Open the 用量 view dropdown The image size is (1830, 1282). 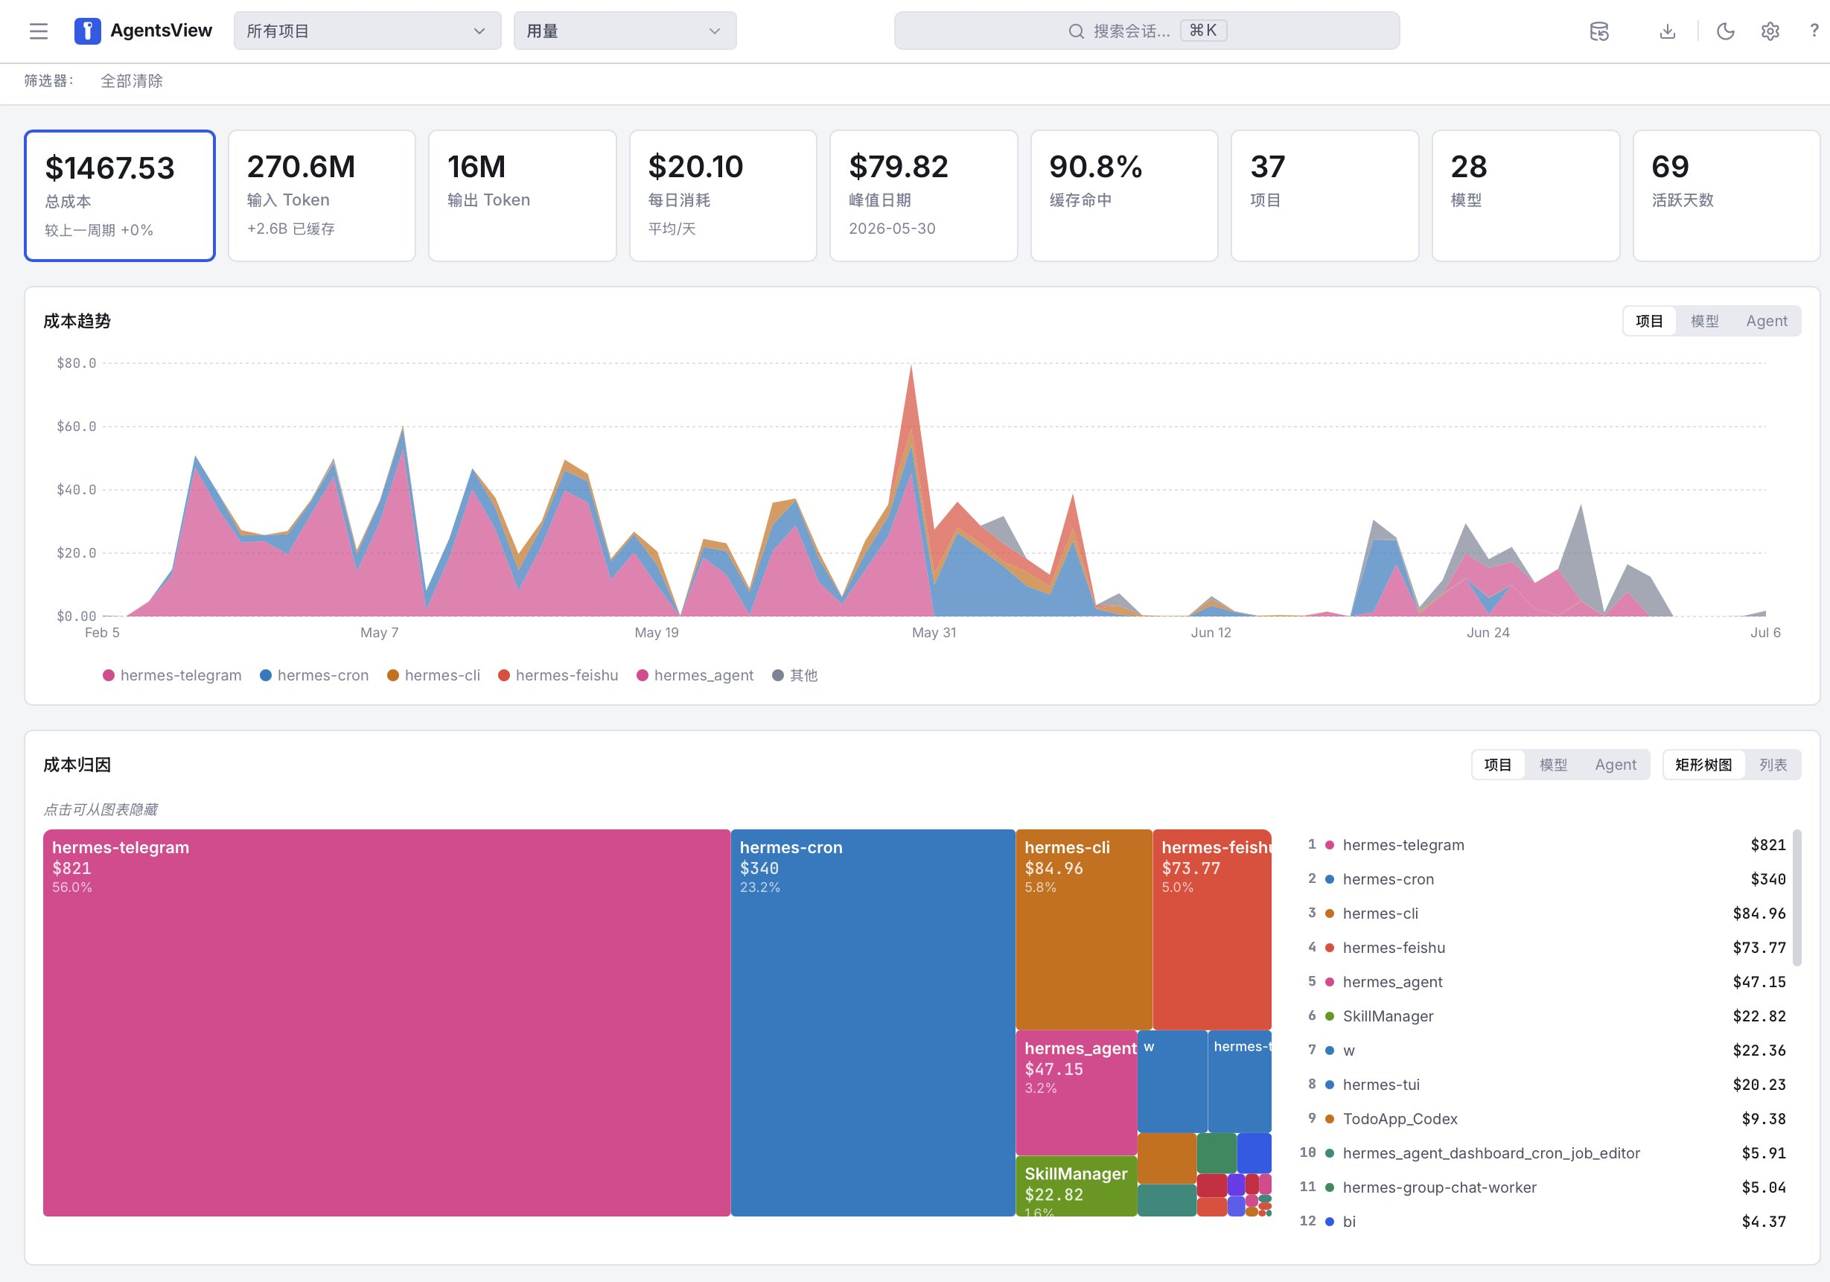(625, 31)
